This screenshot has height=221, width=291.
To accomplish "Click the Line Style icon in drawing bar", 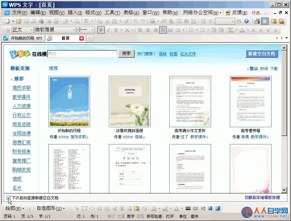I will click(188, 208).
